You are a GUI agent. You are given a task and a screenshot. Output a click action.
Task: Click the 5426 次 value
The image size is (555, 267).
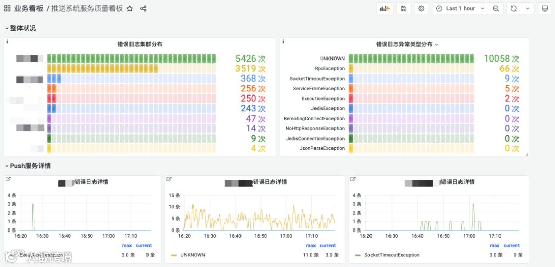(x=250, y=59)
